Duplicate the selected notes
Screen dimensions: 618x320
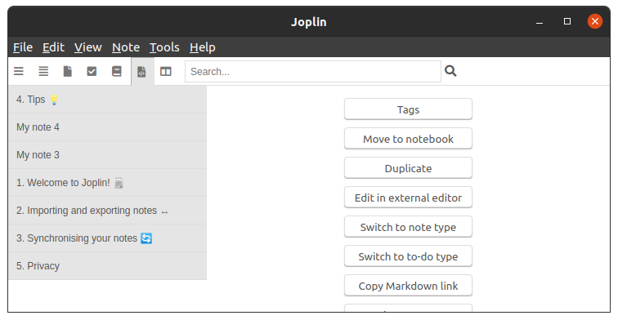click(x=408, y=168)
